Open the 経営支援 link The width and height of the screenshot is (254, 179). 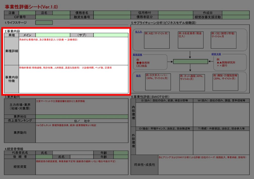coord(216,54)
